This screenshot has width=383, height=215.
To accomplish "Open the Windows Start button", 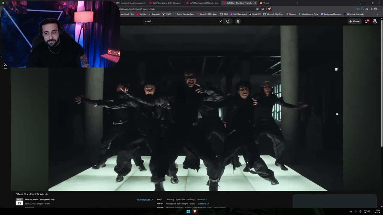I will click(188, 212).
